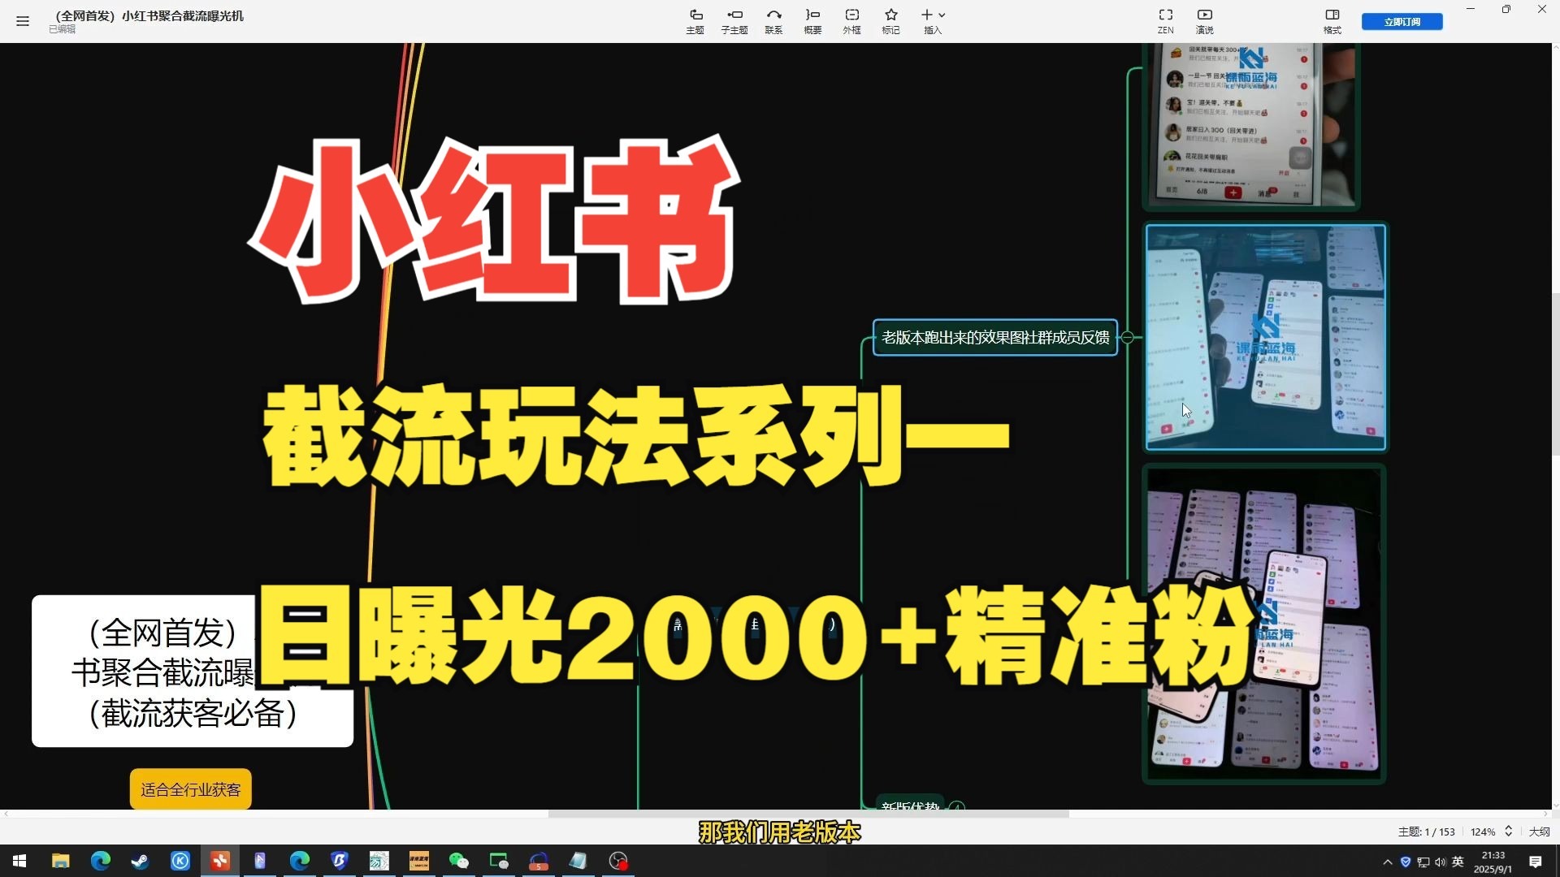Open the orange 课而蓝海 taskbar app
Viewport: 1560px width, 877px height.
pos(419,861)
